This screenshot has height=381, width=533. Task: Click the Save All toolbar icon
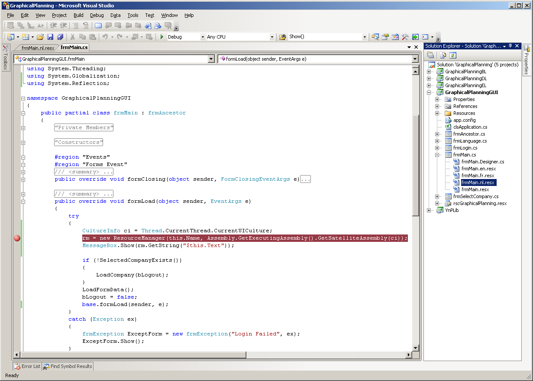(x=60, y=36)
